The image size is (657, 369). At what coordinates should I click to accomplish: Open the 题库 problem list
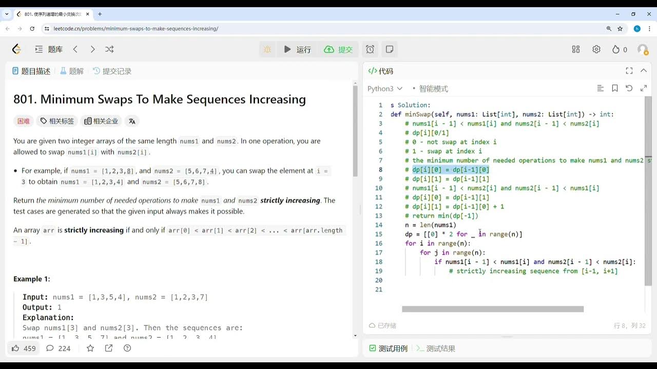click(49, 49)
